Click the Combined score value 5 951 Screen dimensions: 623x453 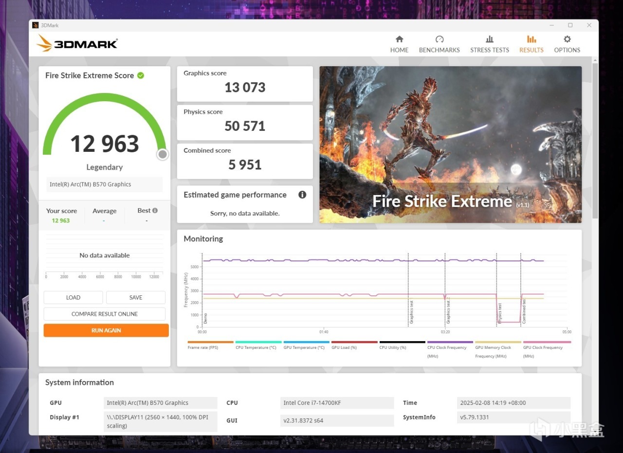[245, 164]
